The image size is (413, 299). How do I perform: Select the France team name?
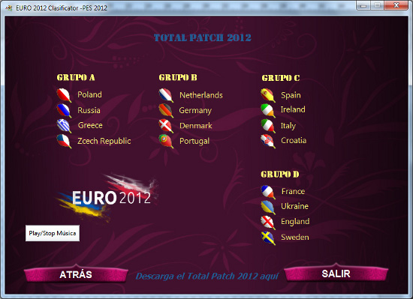tap(293, 191)
